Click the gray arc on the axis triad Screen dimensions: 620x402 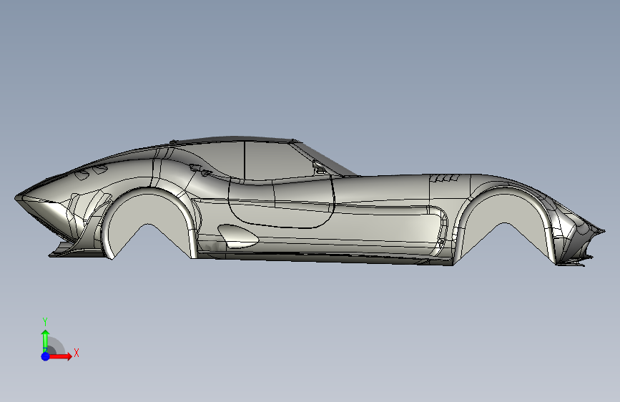(56, 345)
